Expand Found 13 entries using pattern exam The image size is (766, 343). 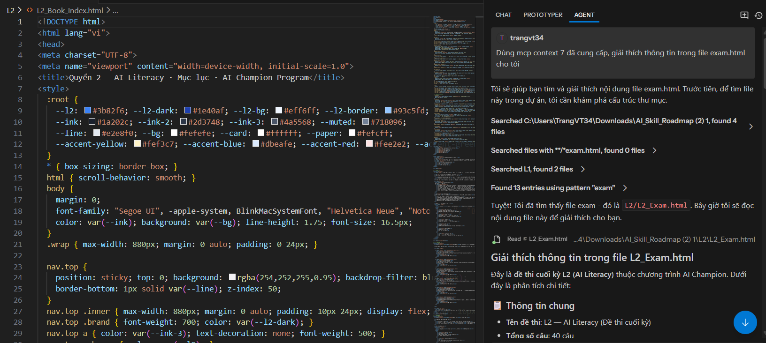(x=625, y=188)
